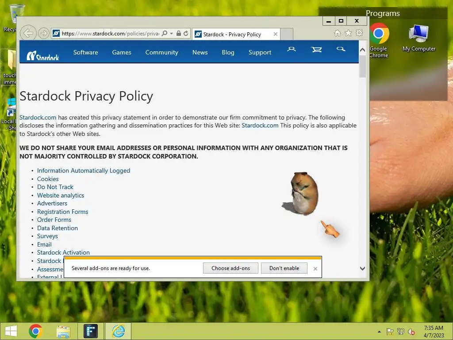Click the Don't enable button
The width and height of the screenshot is (453, 340).
click(x=284, y=268)
